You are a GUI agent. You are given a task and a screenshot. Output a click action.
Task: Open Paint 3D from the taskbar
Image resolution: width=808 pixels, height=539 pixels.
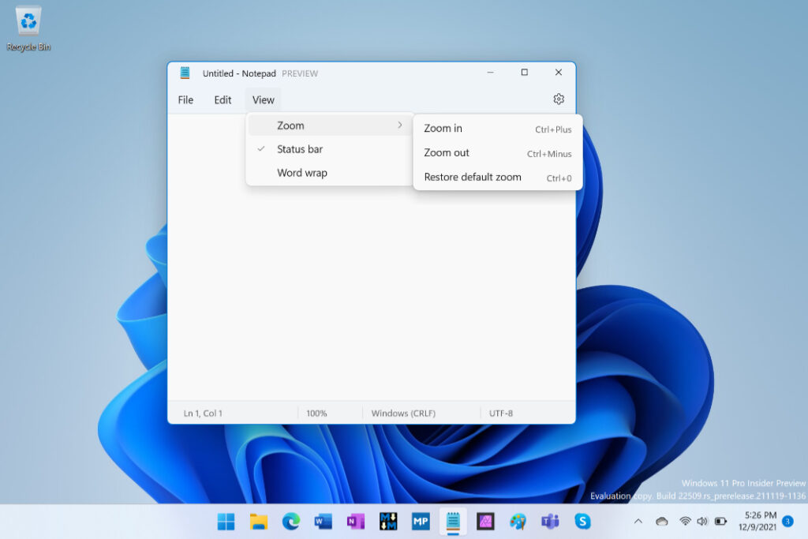coord(517,522)
